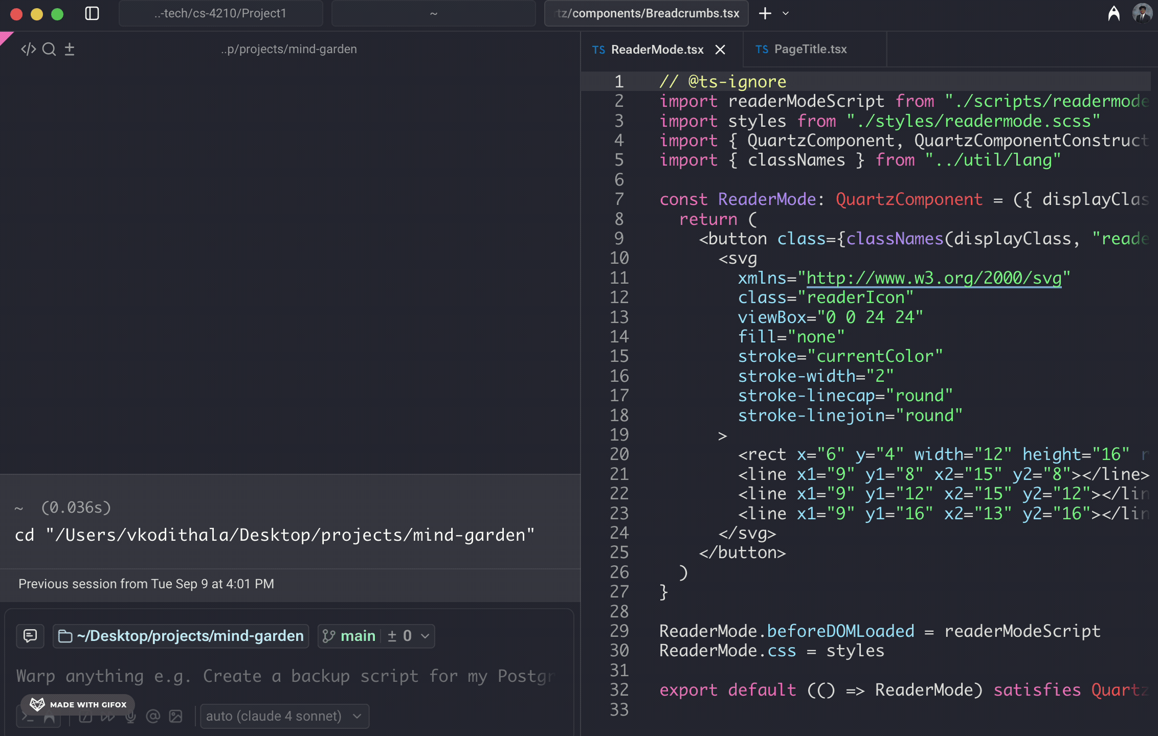Click the search magnifier icon
Image resolution: width=1158 pixels, height=736 pixels.
pyautogui.click(x=49, y=49)
